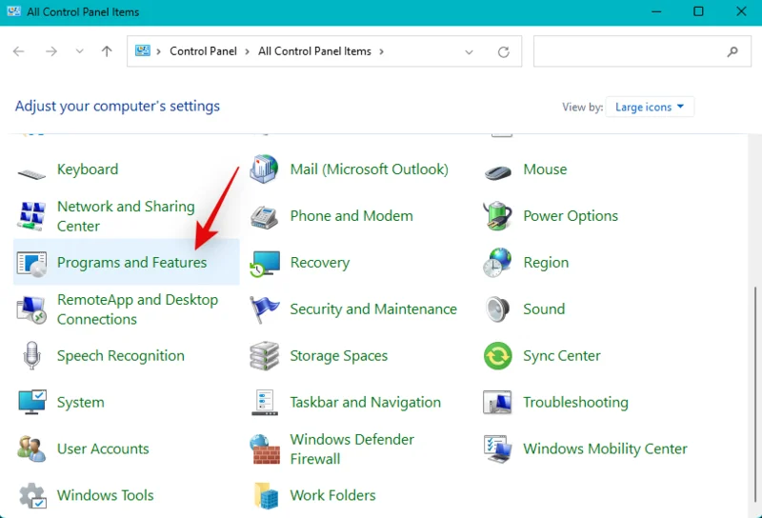This screenshot has height=518, width=762.
Task: Open the Windows Mobility Center link
Action: [x=605, y=449]
